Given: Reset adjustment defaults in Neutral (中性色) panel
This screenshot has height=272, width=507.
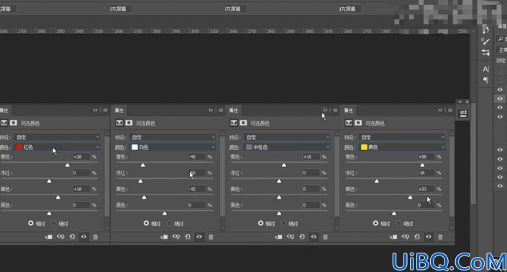Looking at the screenshot, I should (302, 237).
